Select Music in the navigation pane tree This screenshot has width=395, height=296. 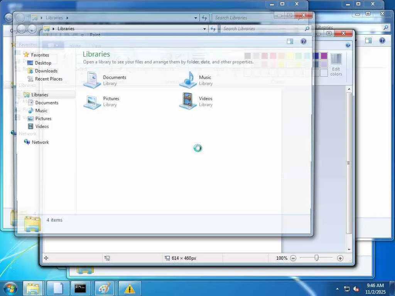(x=41, y=111)
